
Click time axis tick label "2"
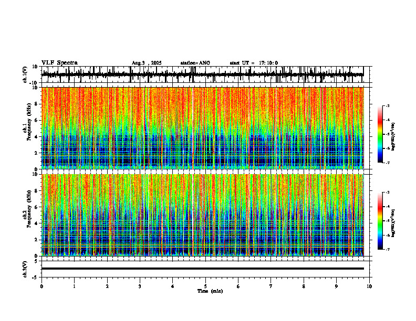coord(107,286)
